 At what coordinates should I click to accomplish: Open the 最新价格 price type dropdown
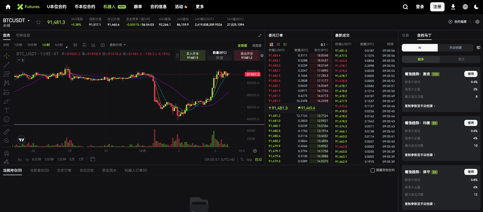click(118, 45)
